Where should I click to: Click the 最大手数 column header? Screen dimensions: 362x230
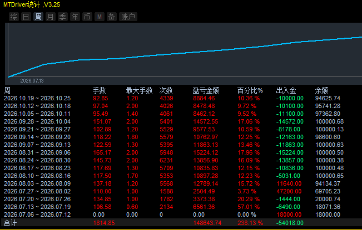[x=139, y=90]
